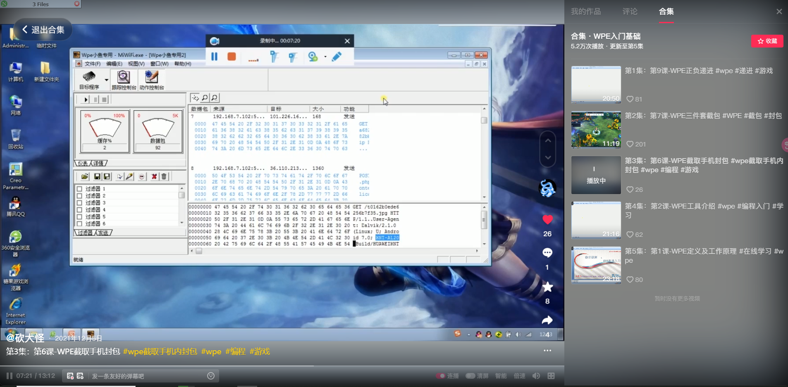Open the 编辑(E) menu
788x387 pixels.
[114, 64]
